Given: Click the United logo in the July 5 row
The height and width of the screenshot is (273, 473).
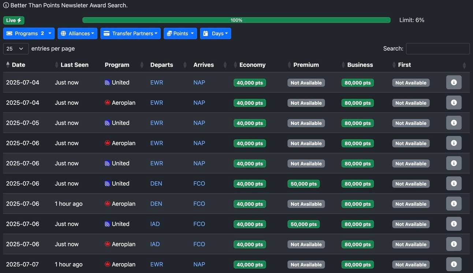Looking at the screenshot, I should pyautogui.click(x=107, y=123).
